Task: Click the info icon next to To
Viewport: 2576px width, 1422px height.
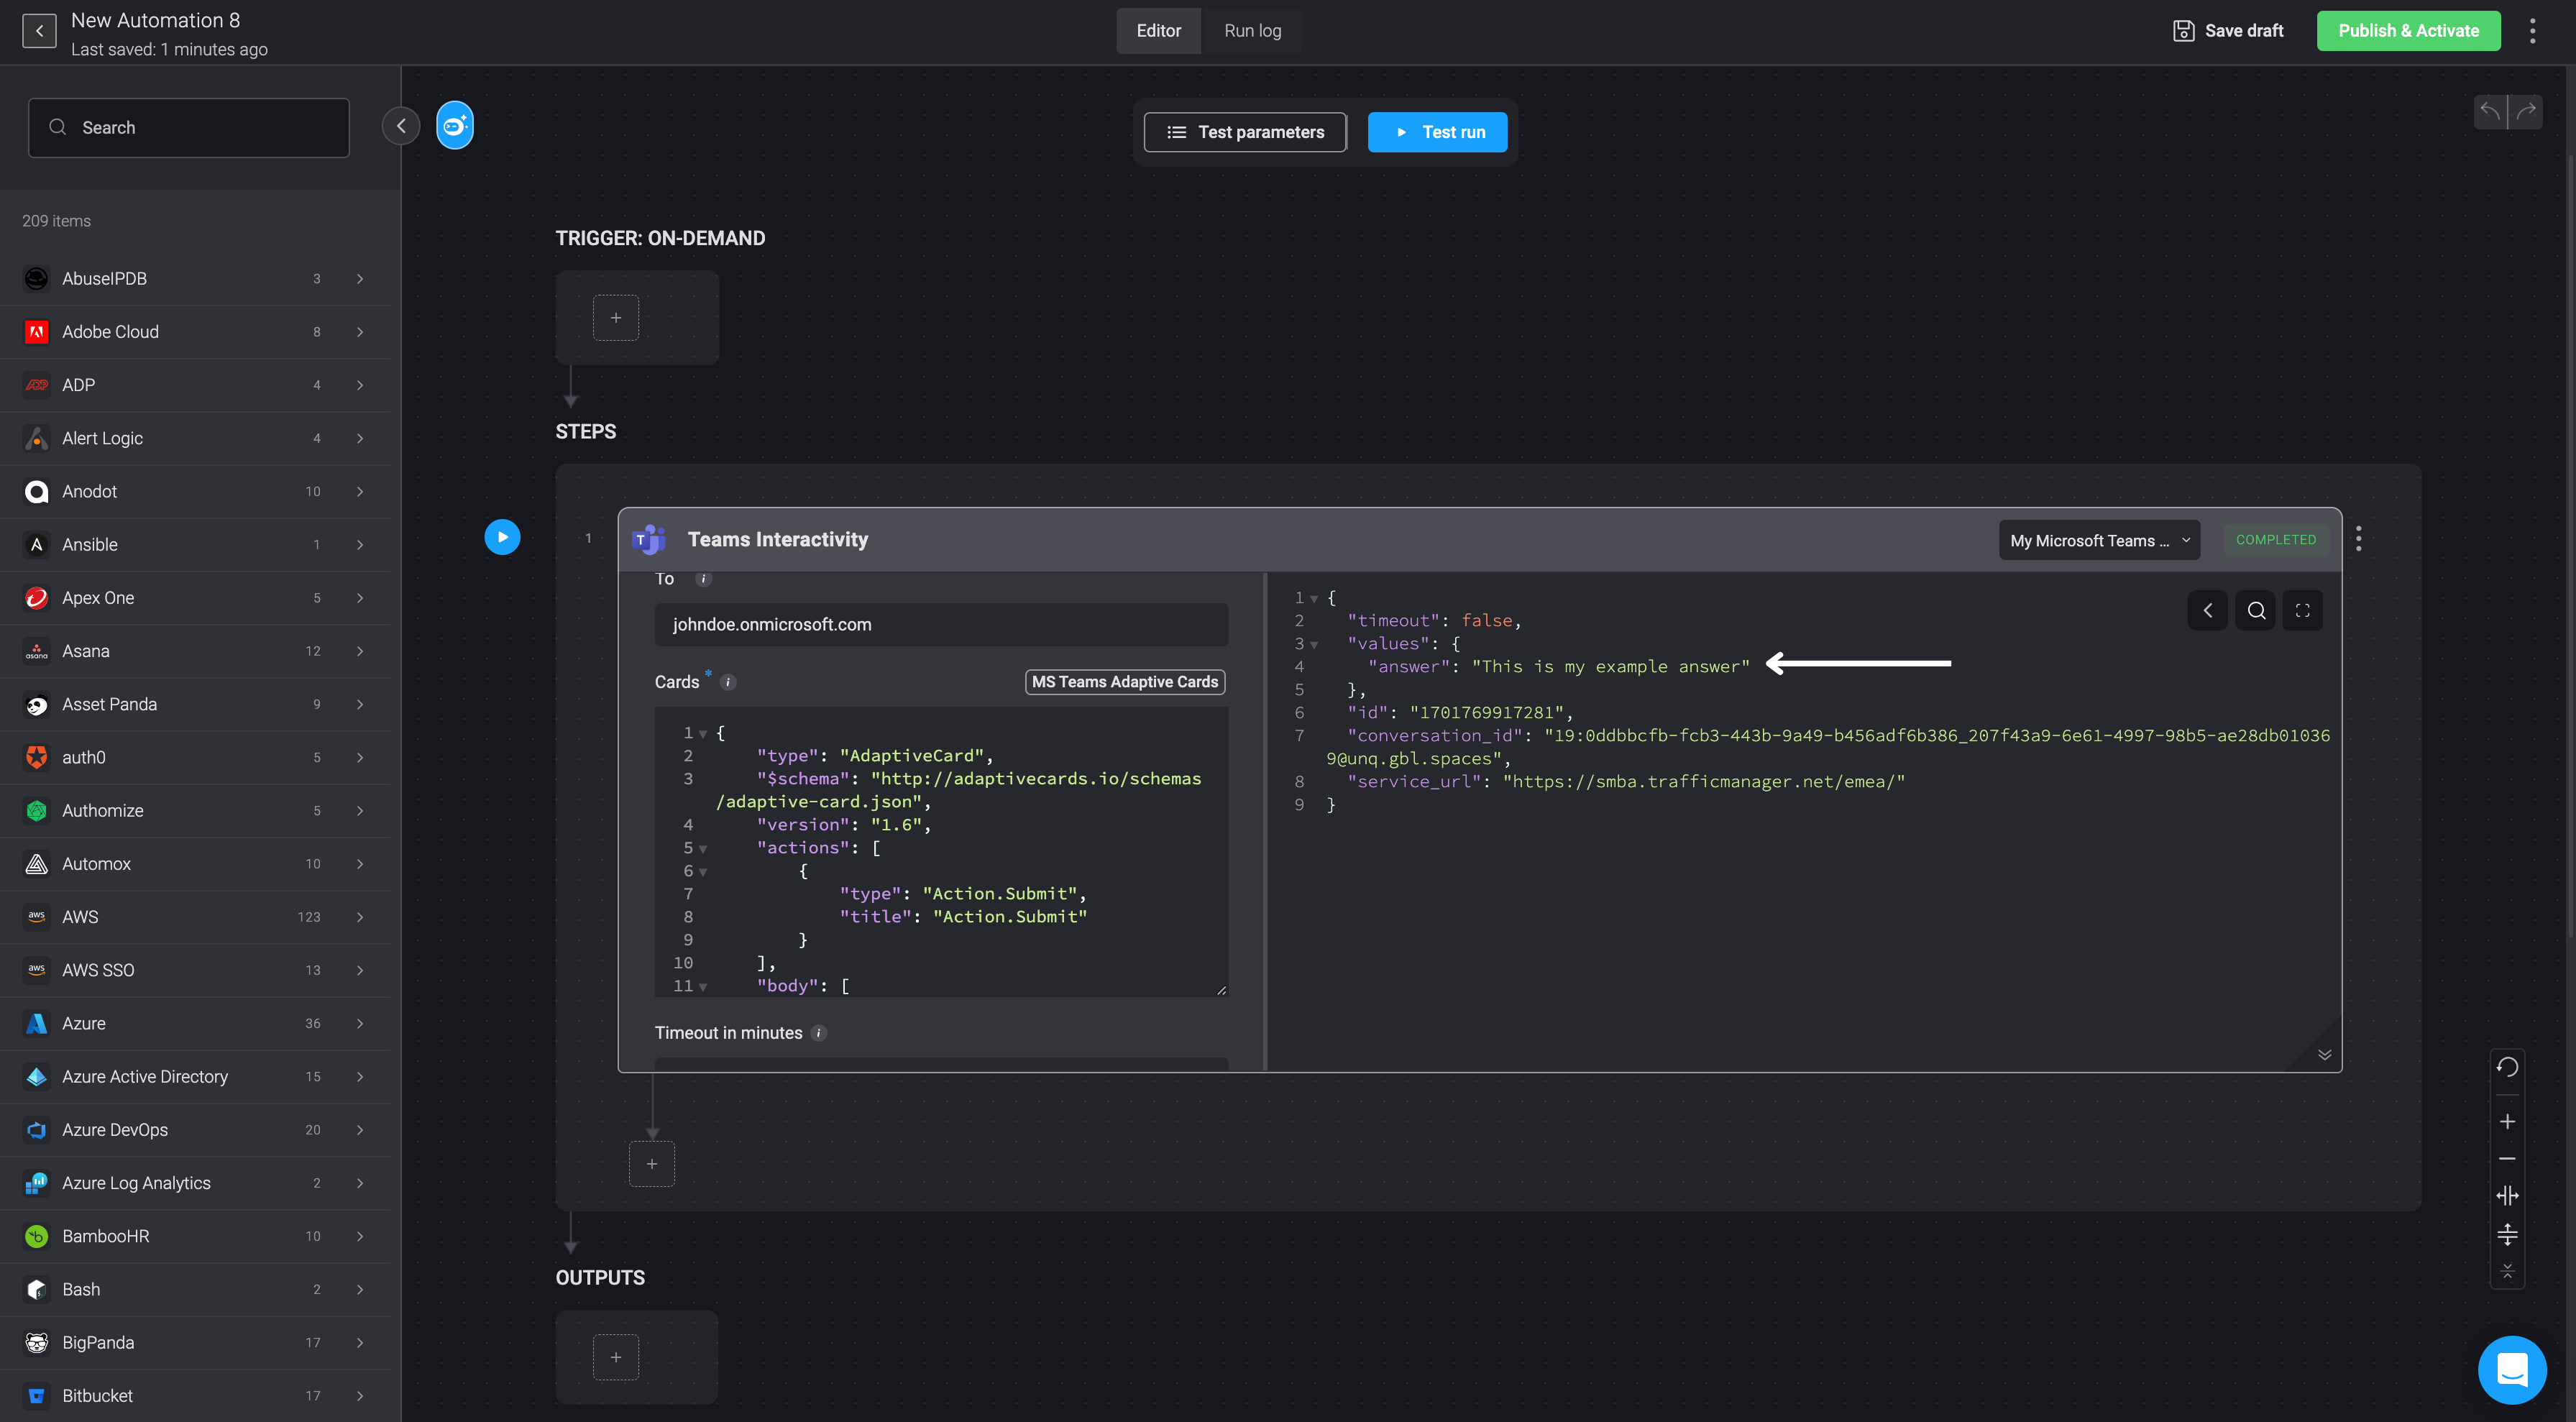Action: click(x=703, y=579)
